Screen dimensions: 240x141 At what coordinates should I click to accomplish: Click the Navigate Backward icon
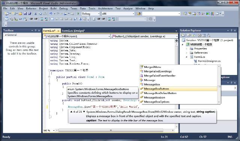click(66, 14)
